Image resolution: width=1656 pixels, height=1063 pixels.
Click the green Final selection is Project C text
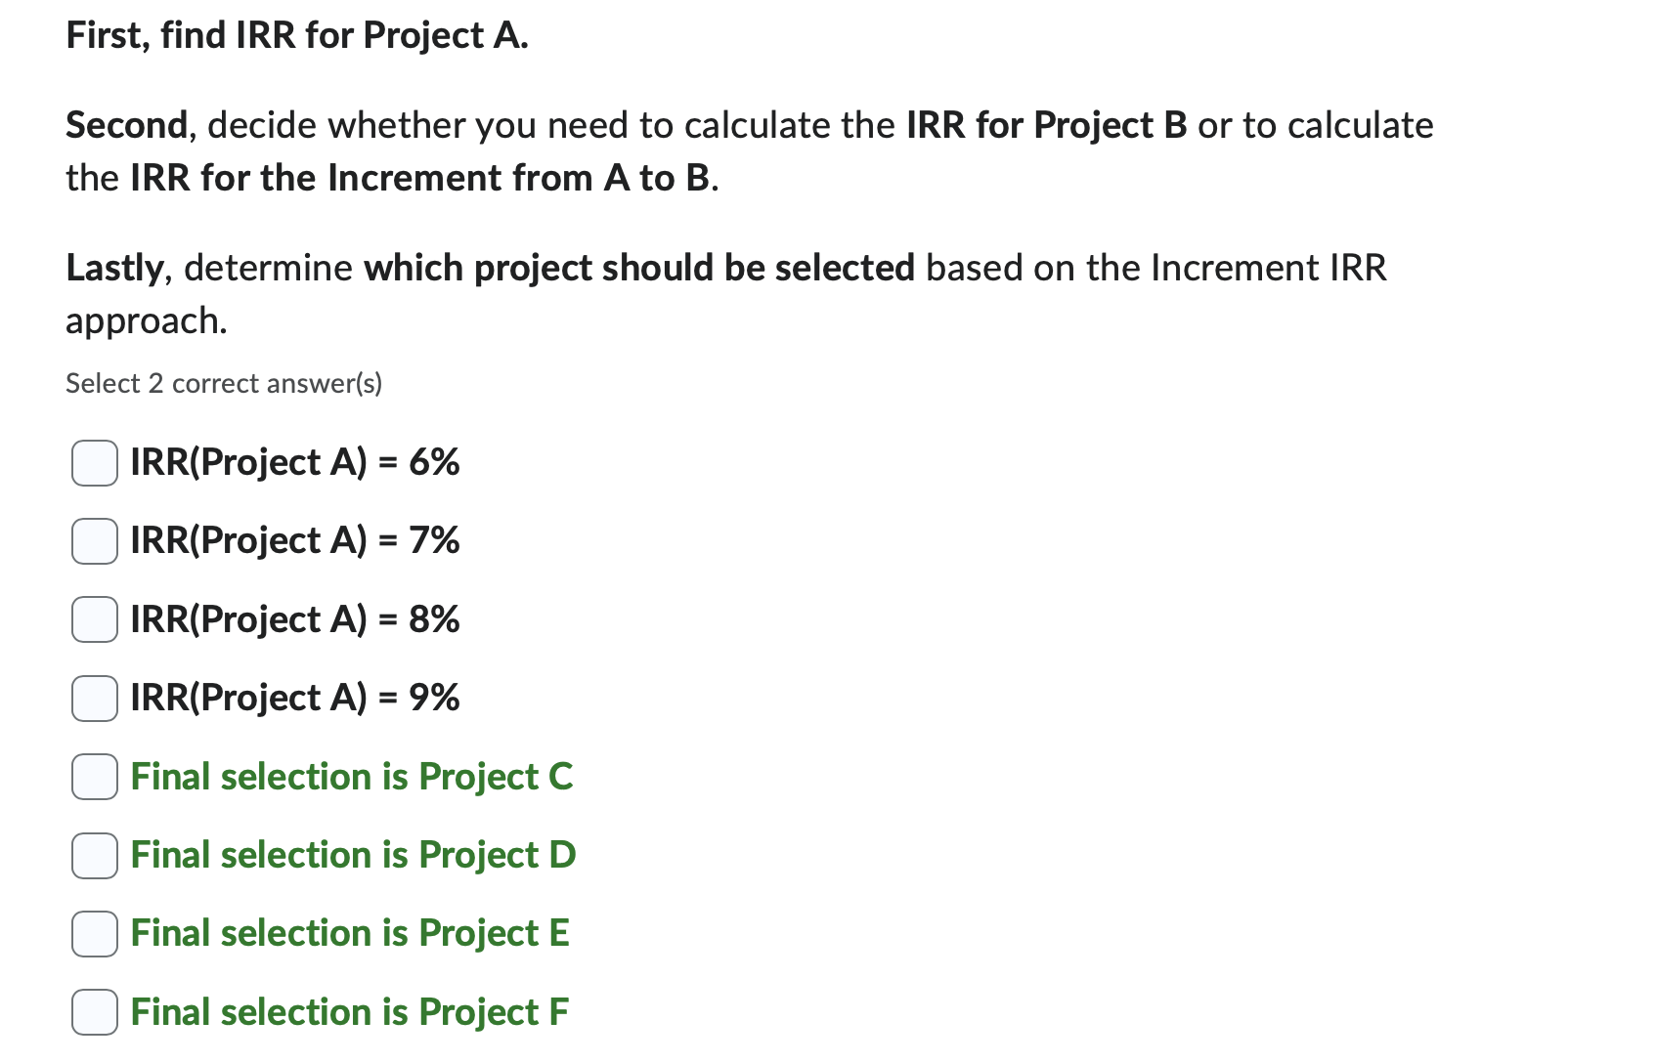[352, 777]
